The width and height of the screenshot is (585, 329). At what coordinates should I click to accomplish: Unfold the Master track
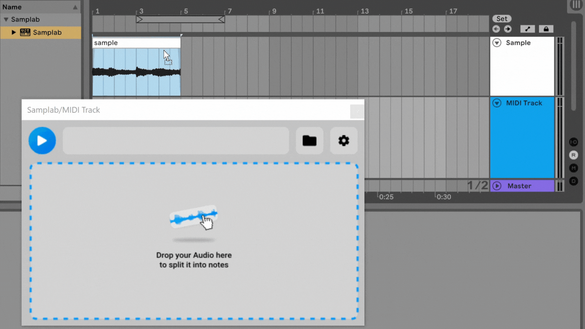[x=497, y=186]
